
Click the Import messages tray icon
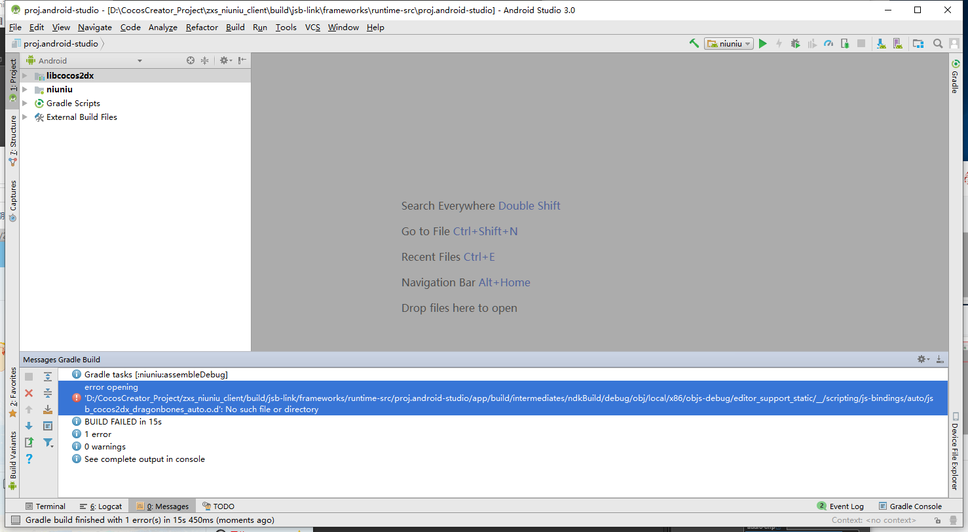click(48, 409)
